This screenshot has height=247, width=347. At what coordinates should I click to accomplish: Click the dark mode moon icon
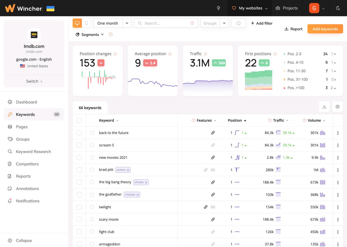338,8
